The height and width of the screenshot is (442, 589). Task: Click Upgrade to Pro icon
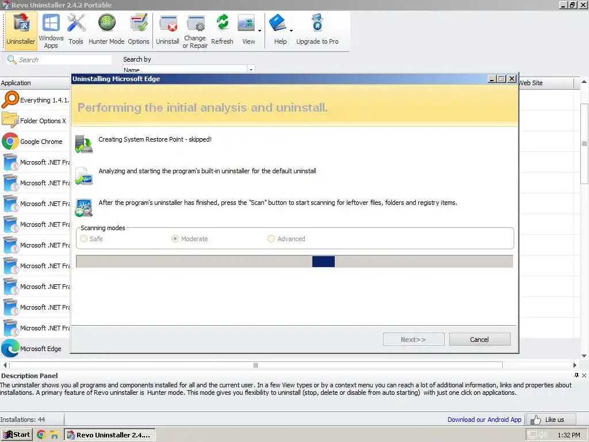[318, 30]
